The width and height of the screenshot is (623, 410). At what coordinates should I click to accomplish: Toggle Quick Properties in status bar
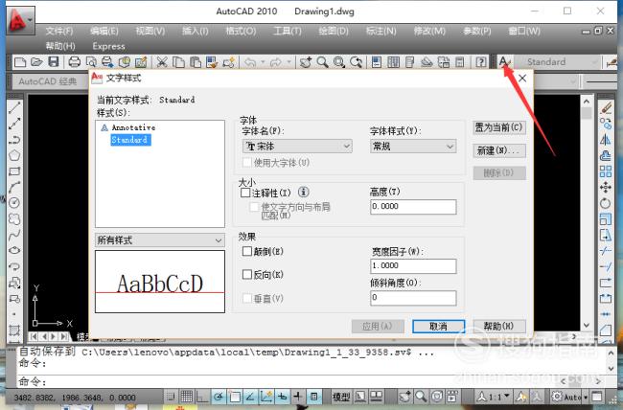coord(313,396)
